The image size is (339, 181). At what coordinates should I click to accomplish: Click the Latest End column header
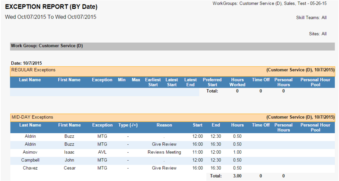pyautogui.click(x=190, y=82)
